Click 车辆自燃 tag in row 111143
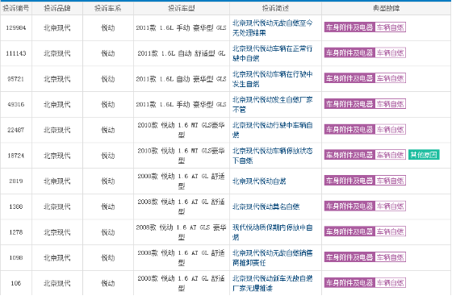This screenshot has height=296, width=452. [391, 52]
